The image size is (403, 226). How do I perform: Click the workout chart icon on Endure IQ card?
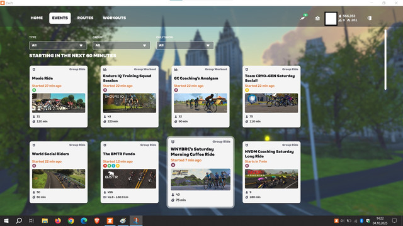[105, 70]
